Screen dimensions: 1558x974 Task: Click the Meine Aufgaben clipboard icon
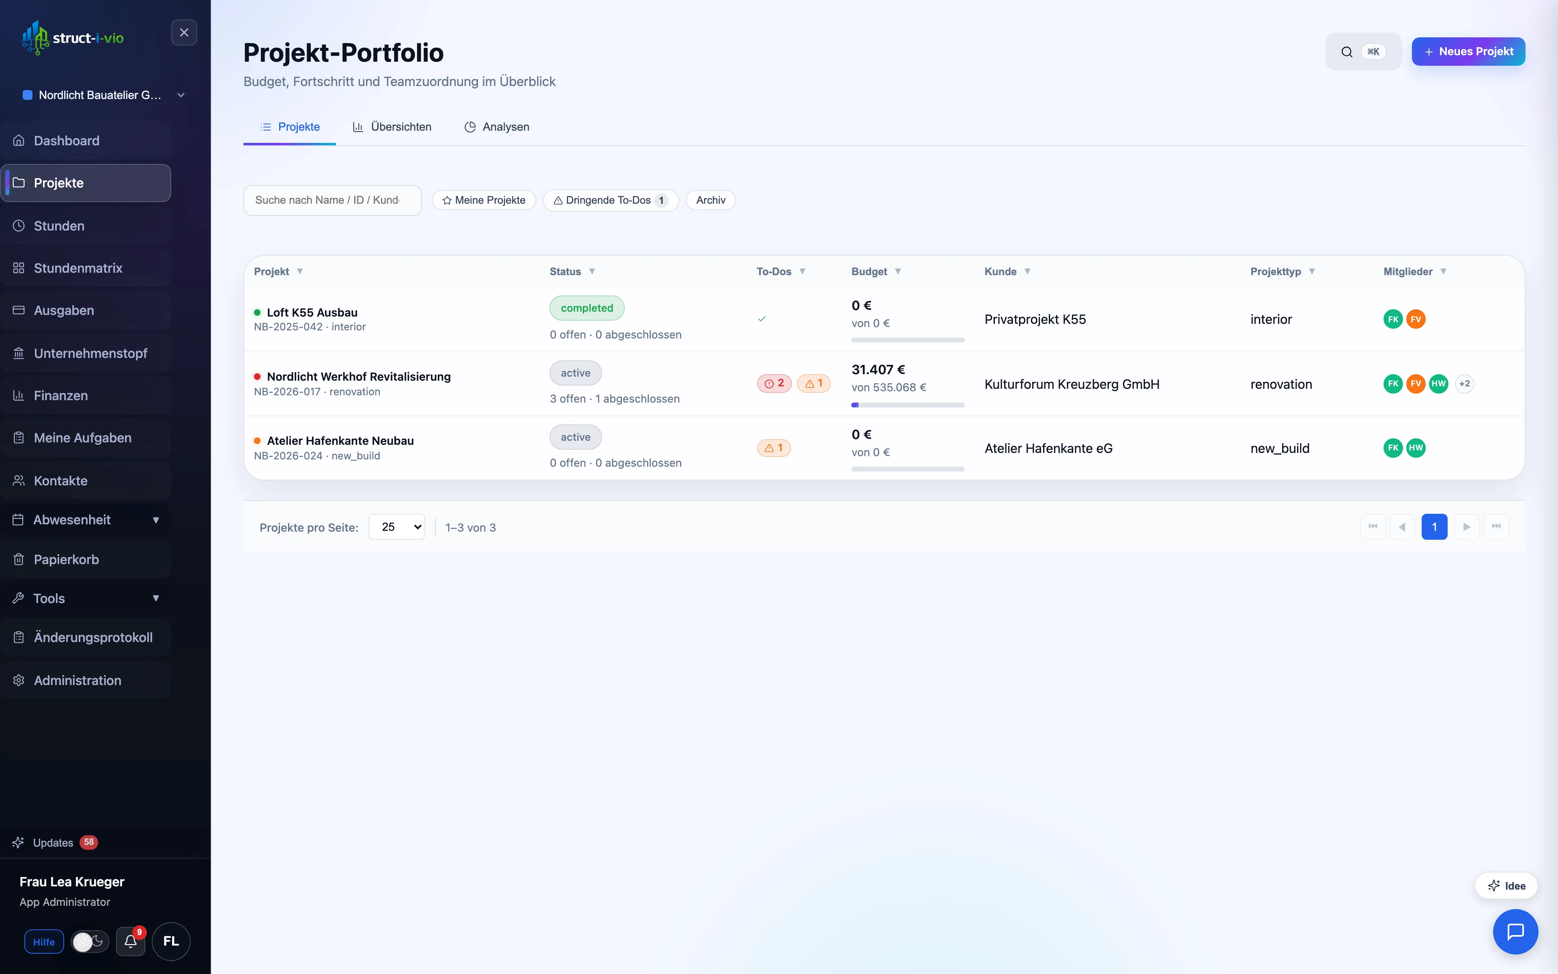click(19, 438)
